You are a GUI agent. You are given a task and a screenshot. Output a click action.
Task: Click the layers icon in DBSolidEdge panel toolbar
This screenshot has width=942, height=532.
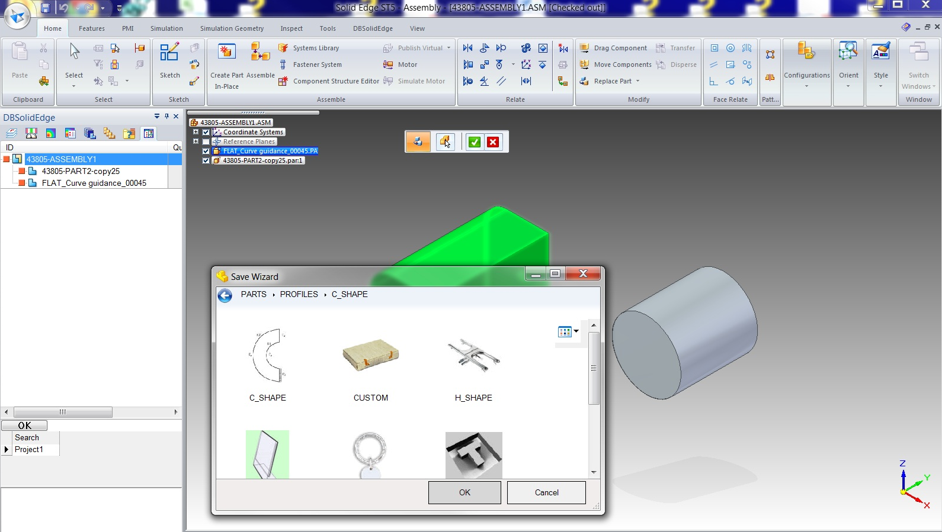12,133
